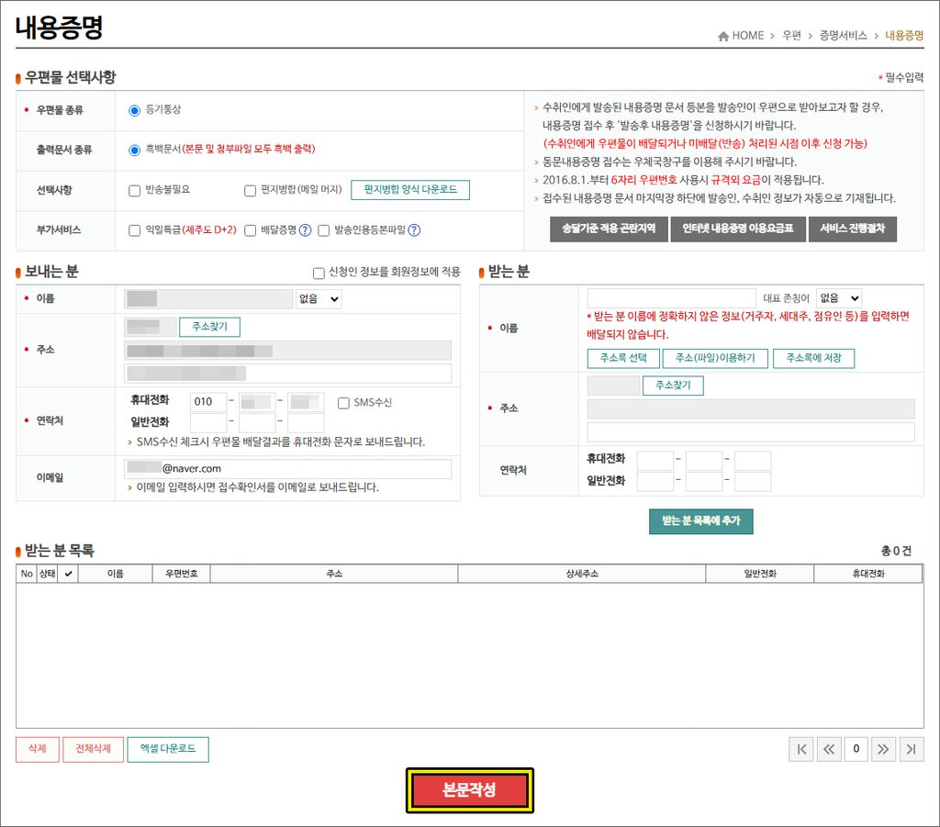Click page number box showing 0
Screen dimensions: 940x827
point(856,749)
